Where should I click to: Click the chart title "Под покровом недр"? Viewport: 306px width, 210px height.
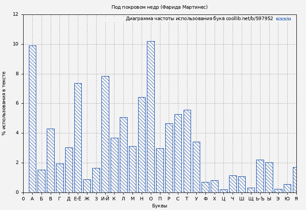(159, 7)
